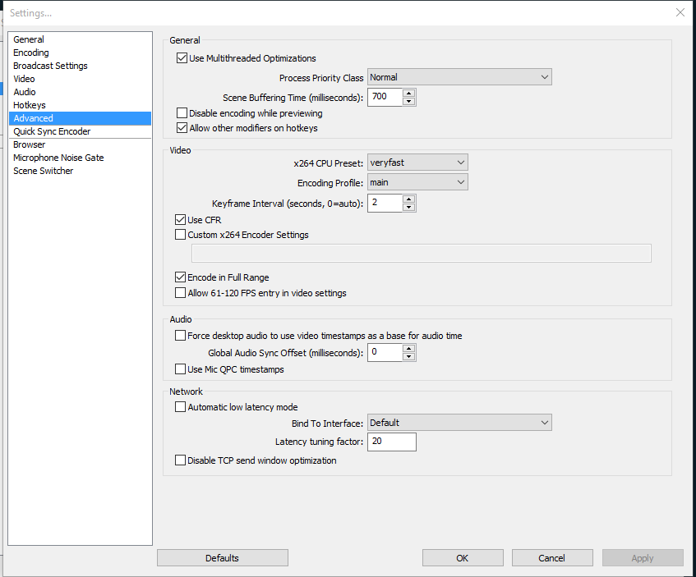This screenshot has height=577, width=696.
Task: Click the custom x264 settings text box
Action: 422,254
